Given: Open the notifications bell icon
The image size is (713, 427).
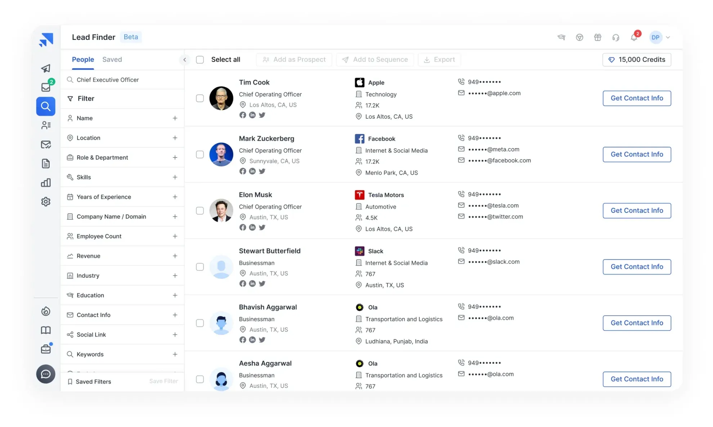Looking at the screenshot, I should (x=634, y=37).
